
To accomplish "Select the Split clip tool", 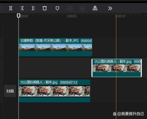I will click(x=11, y=8).
